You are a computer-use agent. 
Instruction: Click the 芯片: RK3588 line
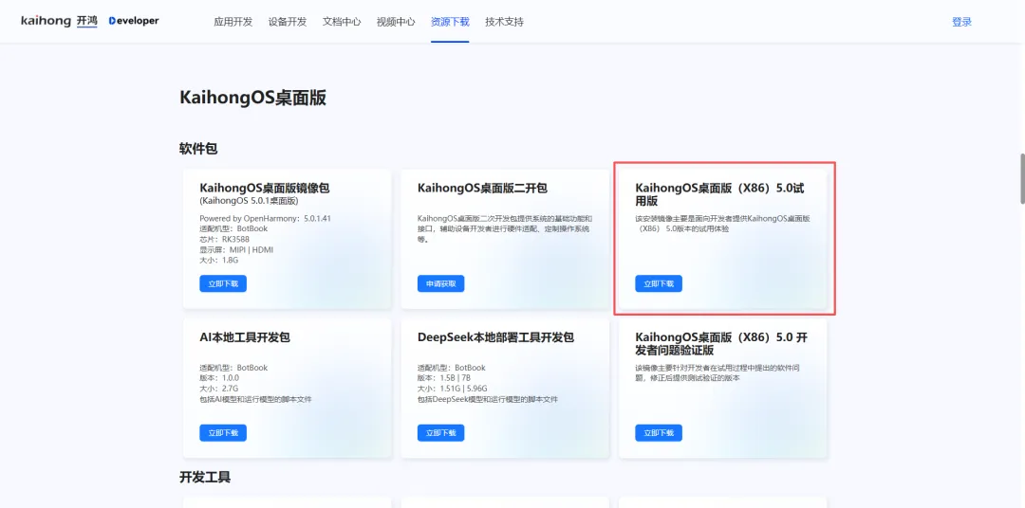click(x=224, y=239)
